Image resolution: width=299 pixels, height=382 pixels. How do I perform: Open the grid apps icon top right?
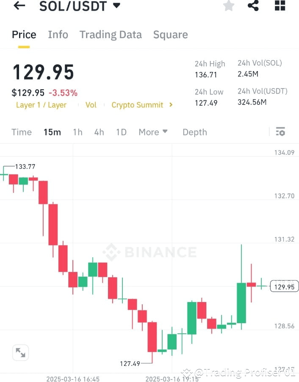[279, 6]
